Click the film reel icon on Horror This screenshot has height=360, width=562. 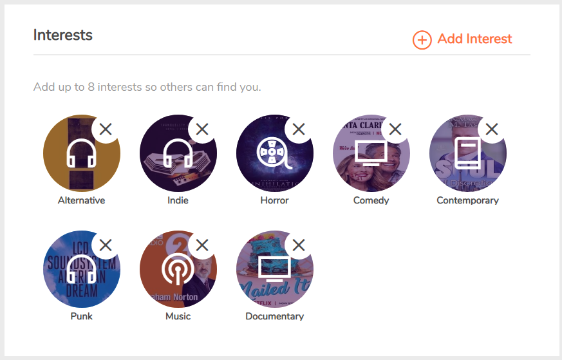pyautogui.click(x=274, y=153)
